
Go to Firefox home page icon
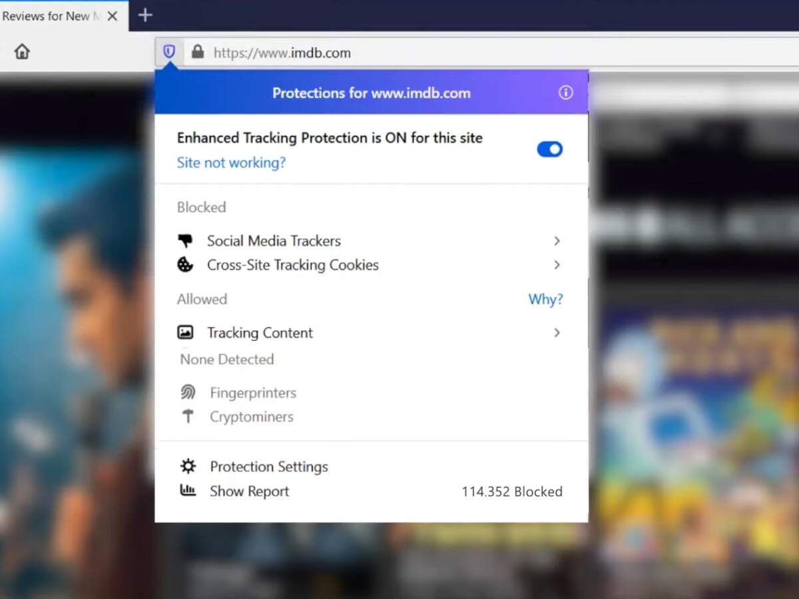tap(22, 51)
